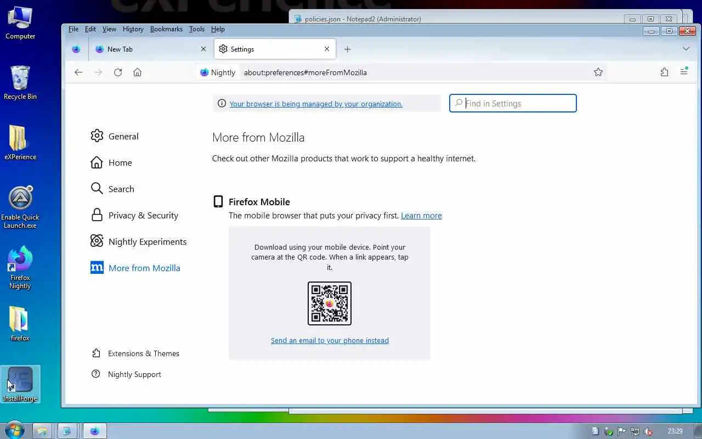
Task: Open the File menu
Action: [x=73, y=29]
